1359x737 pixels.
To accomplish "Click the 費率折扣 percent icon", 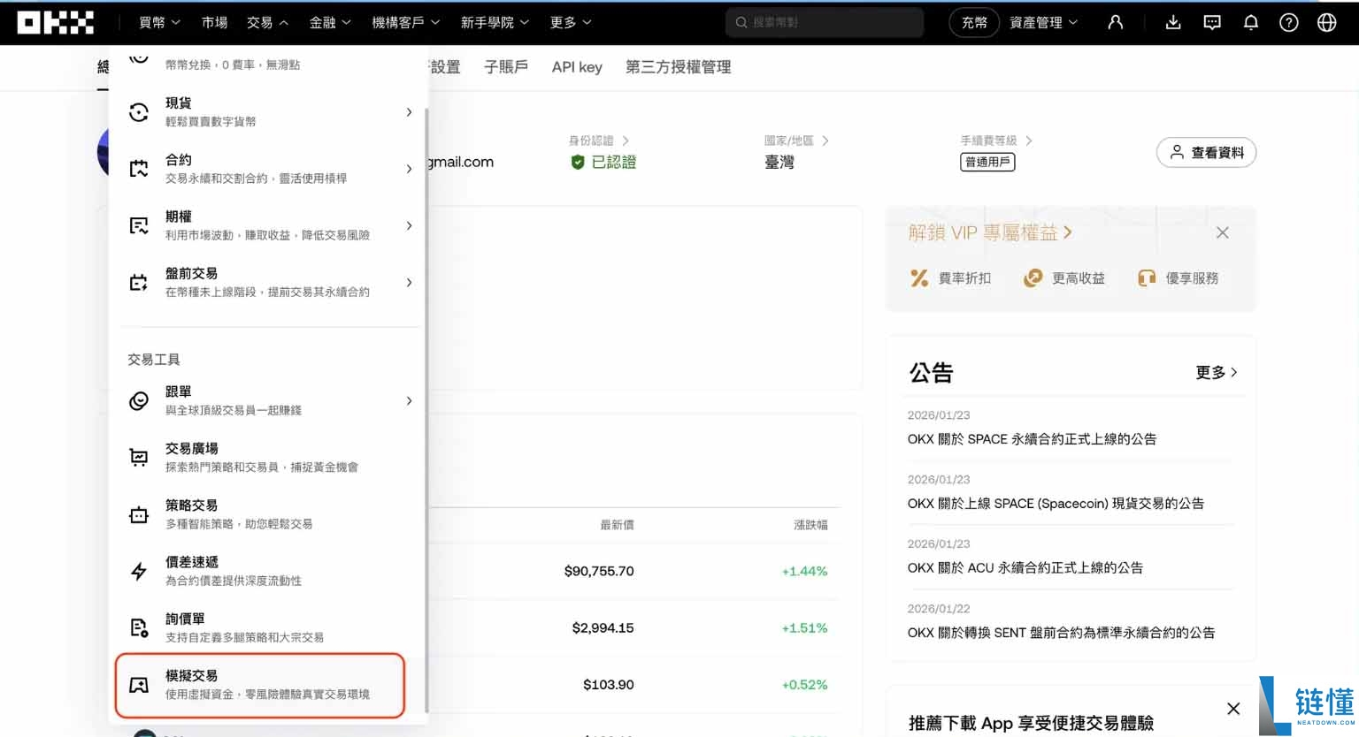I will (919, 278).
